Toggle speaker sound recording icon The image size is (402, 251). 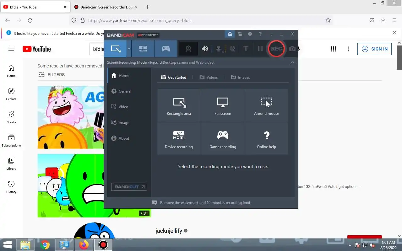pyautogui.click(x=205, y=49)
